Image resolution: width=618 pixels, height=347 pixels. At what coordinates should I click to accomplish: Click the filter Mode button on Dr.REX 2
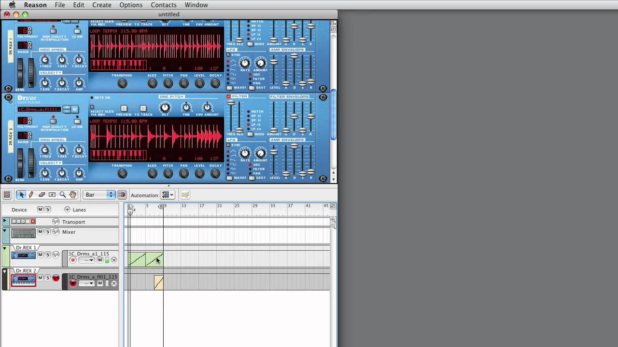[x=250, y=134]
